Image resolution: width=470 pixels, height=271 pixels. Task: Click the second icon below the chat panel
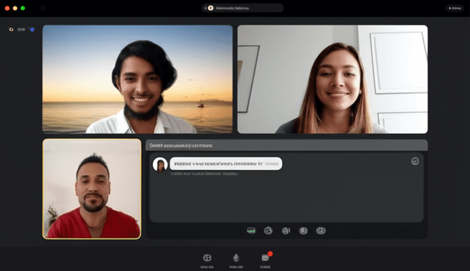268,230
